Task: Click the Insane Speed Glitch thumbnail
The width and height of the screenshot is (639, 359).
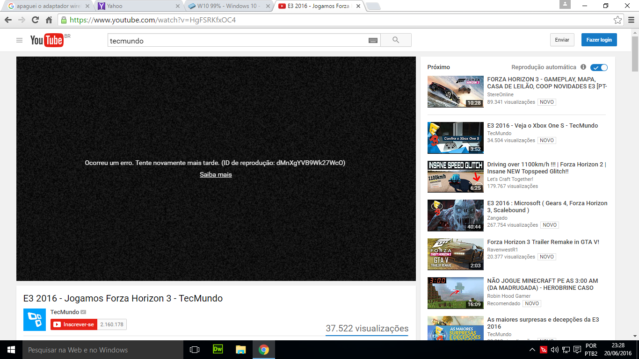Action: click(456, 177)
